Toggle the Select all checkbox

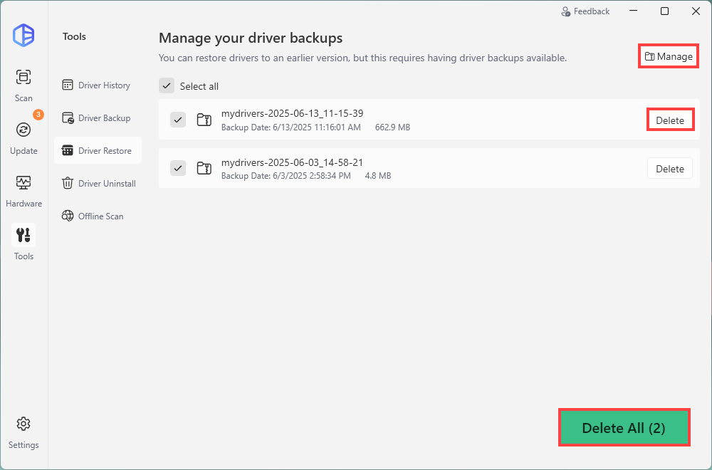point(166,86)
